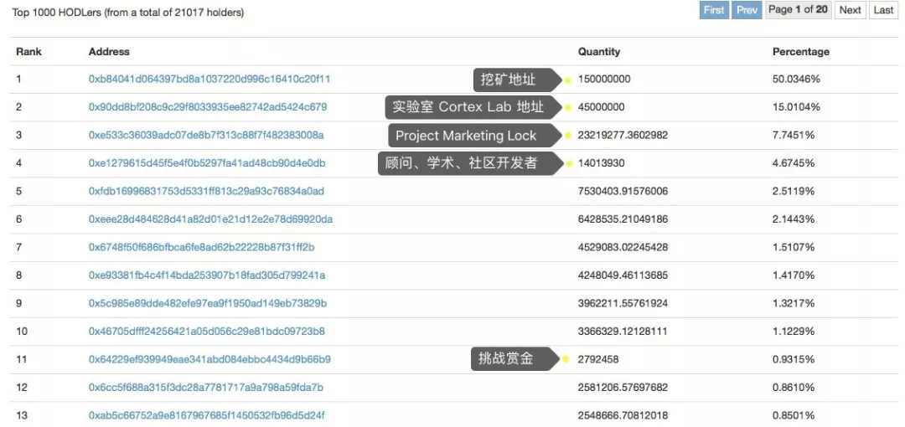Viewport: 905px width, 427px height.
Task: Open address 0xab5c66752a9e8167967685f1450532fb96d5d24f
Action: 207,415
